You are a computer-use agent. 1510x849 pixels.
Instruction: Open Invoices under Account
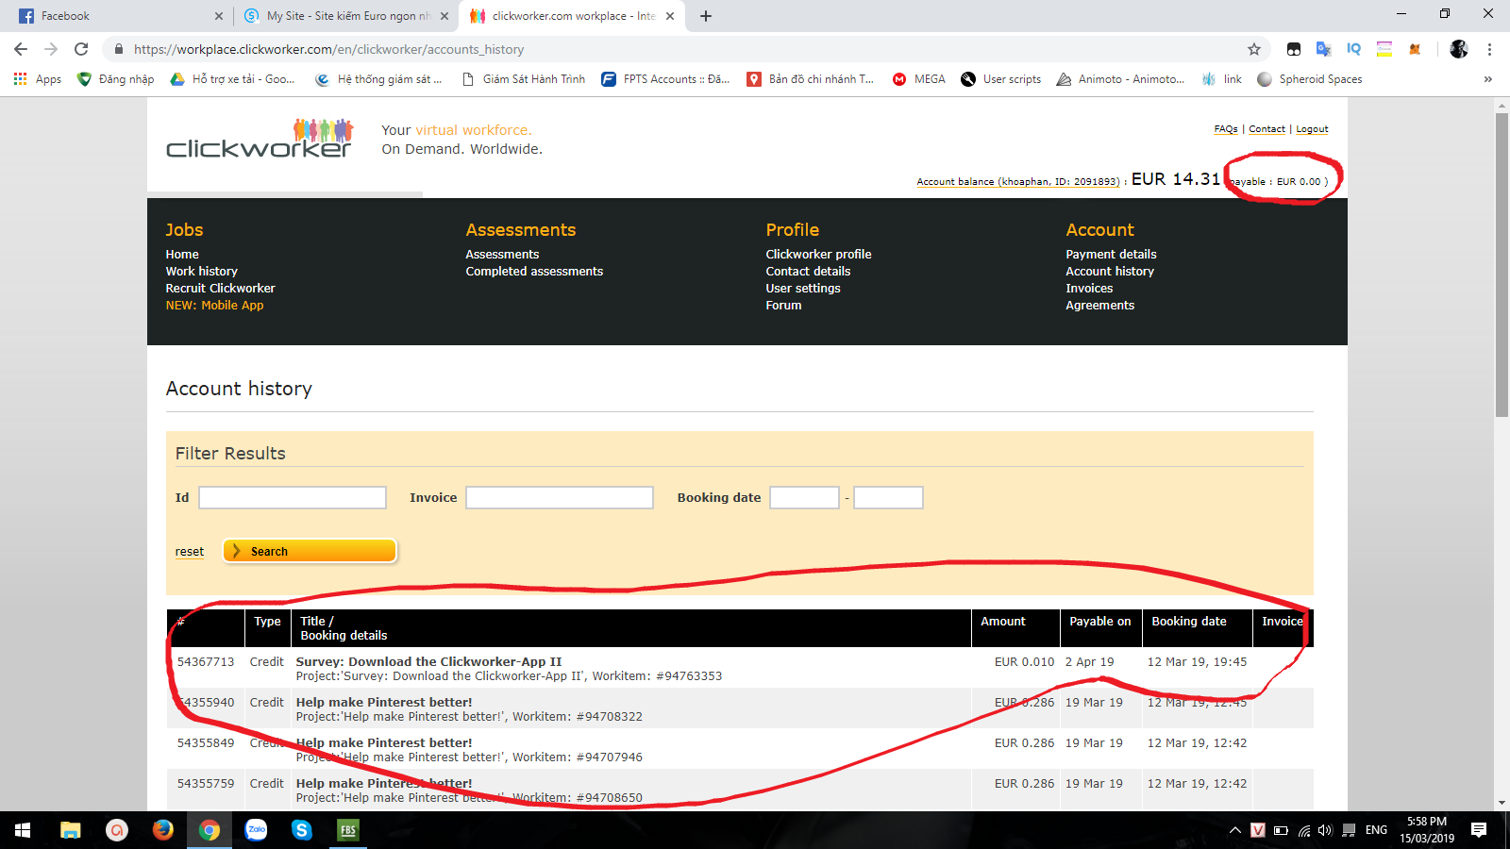[1089, 289]
